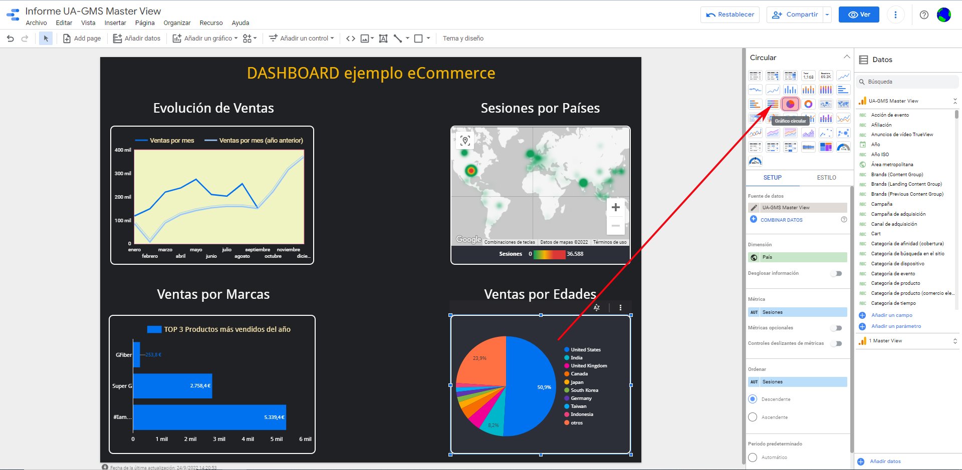Open line tool dropdown arrow
Viewport: 962px width, 470px height.
click(x=407, y=39)
